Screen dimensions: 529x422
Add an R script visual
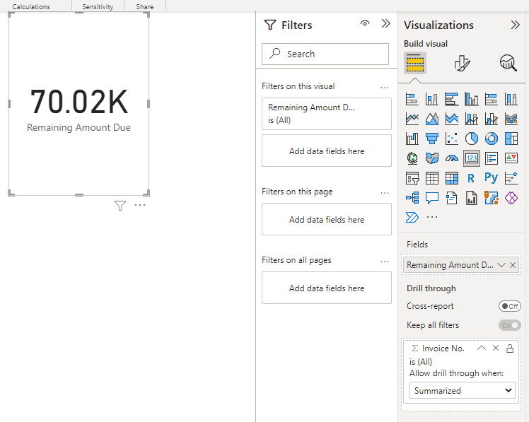tap(472, 177)
